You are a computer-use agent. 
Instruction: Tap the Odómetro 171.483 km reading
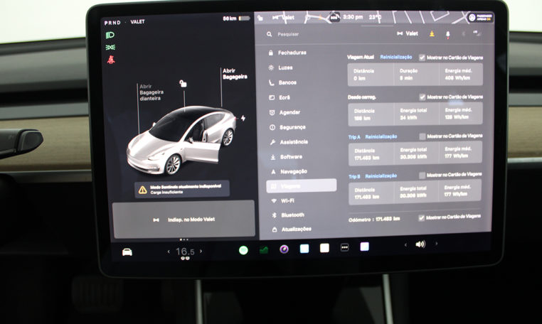pyautogui.click(x=374, y=219)
